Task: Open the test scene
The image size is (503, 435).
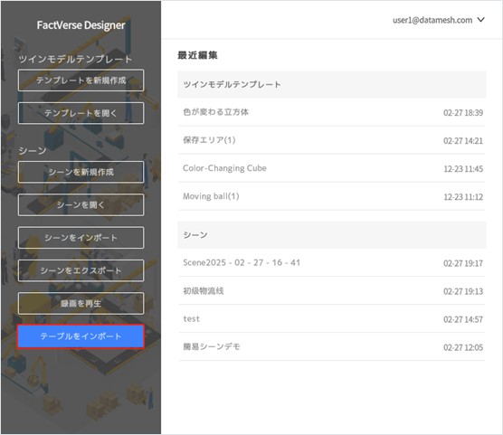Action: click(x=332, y=319)
